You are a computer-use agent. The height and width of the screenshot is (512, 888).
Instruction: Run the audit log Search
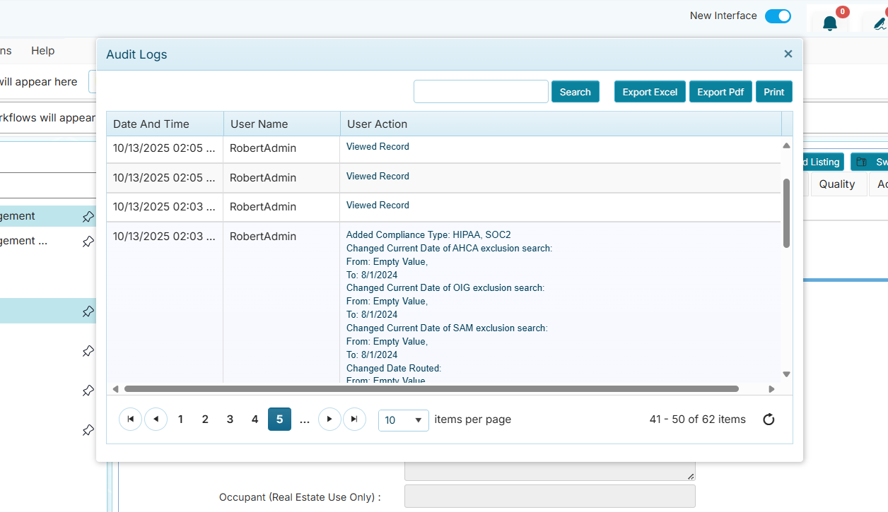coord(575,91)
